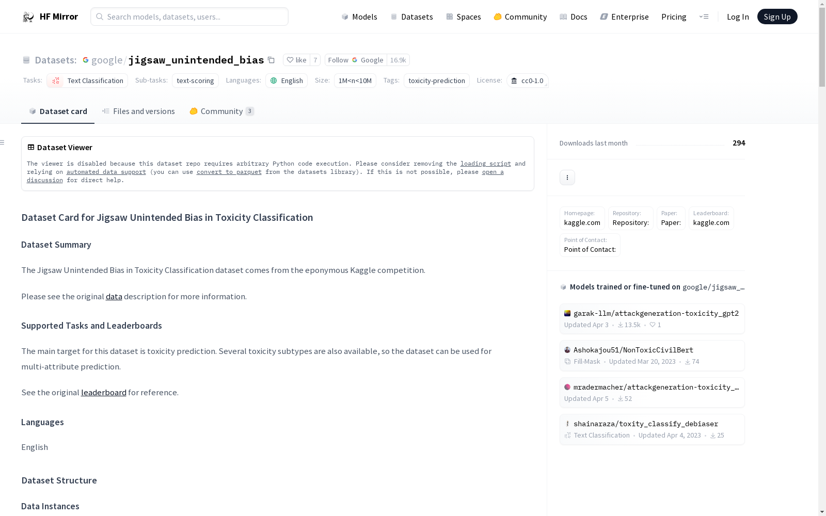Open the Datasets nav item
Viewport: 826px width, 516px height.
click(411, 17)
